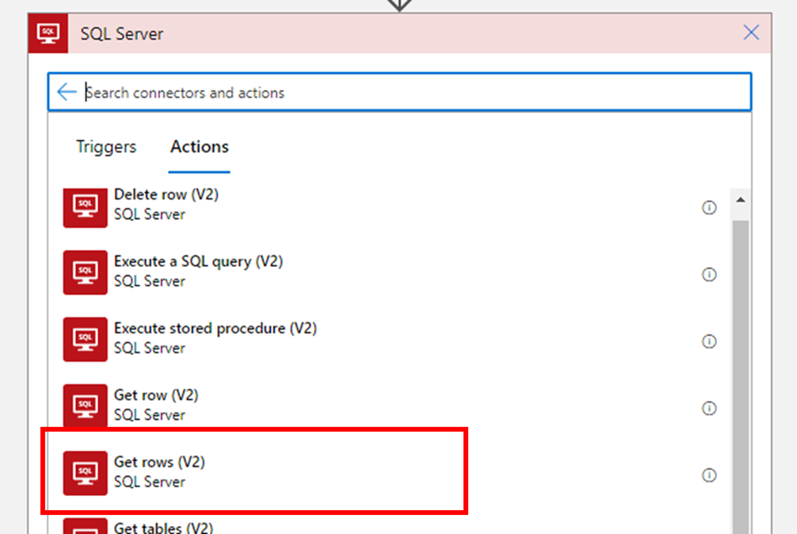The height and width of the screenshot is (534, 797).
Task: Show info for Execute stored procedure (V2)
Action: (709, 341)
